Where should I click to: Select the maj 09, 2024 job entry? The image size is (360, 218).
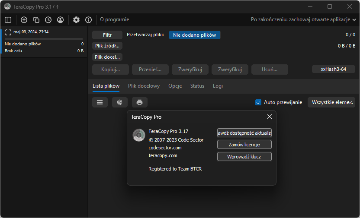point(44,41)
